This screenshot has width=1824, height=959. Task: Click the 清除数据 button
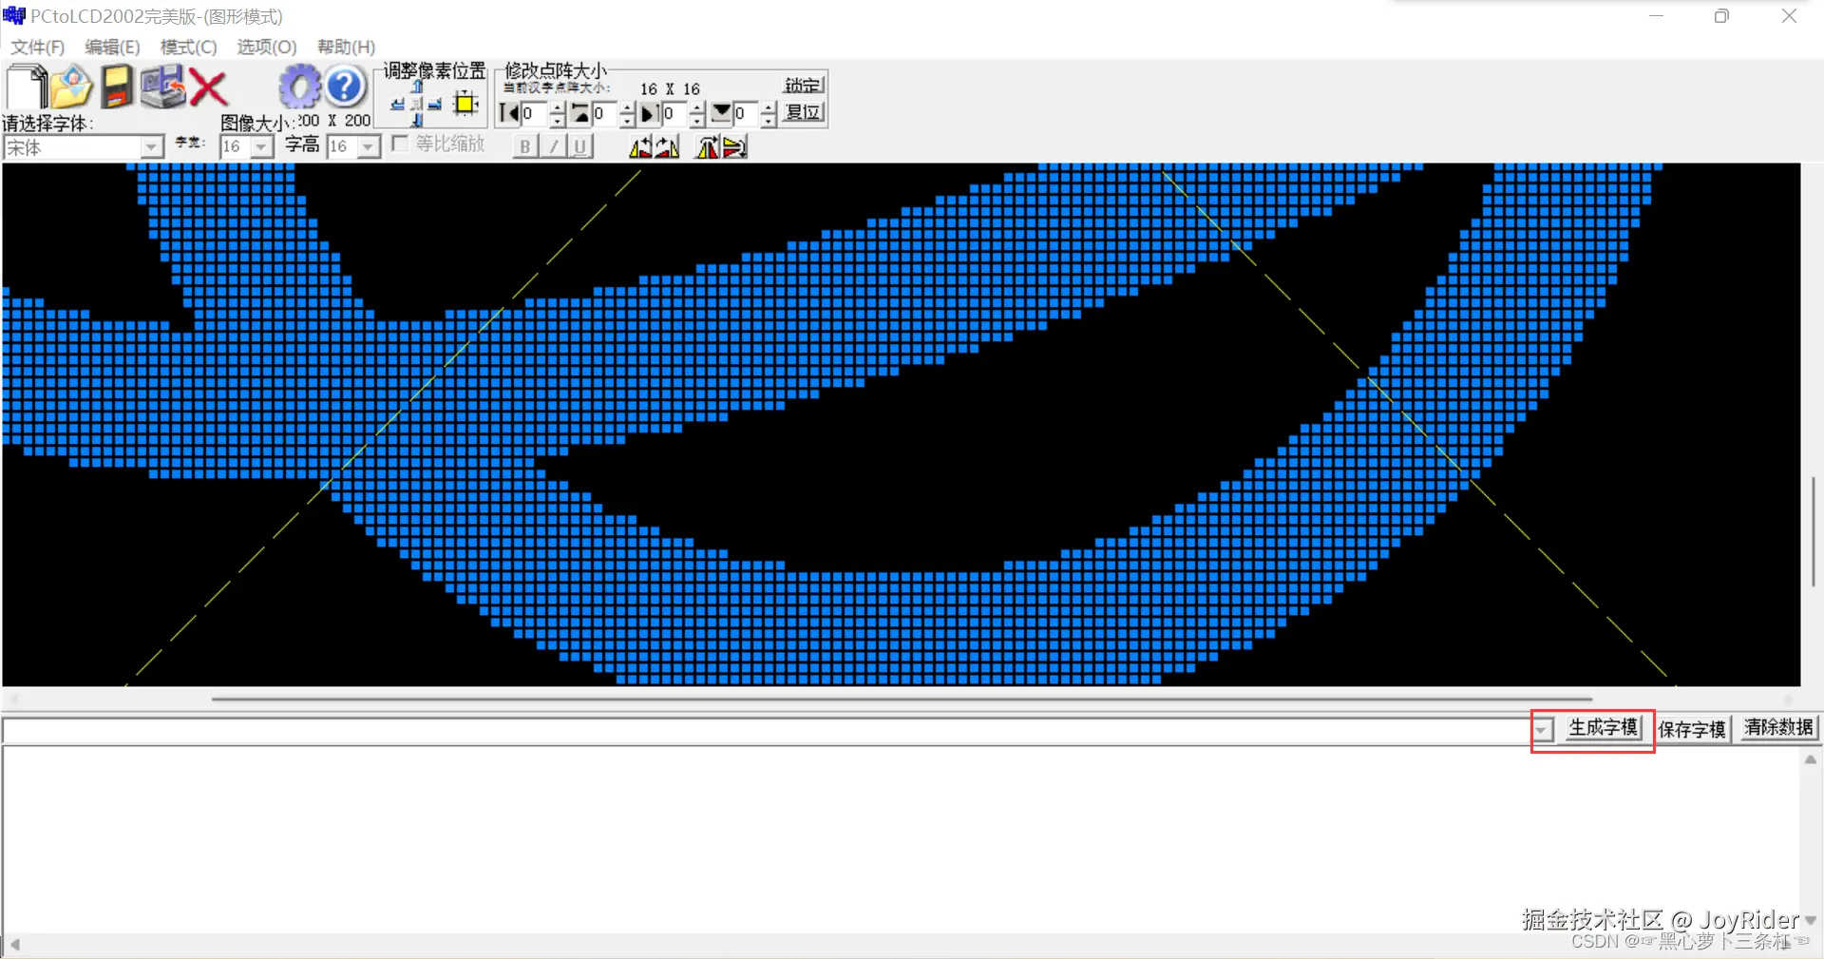point(1778,728)
